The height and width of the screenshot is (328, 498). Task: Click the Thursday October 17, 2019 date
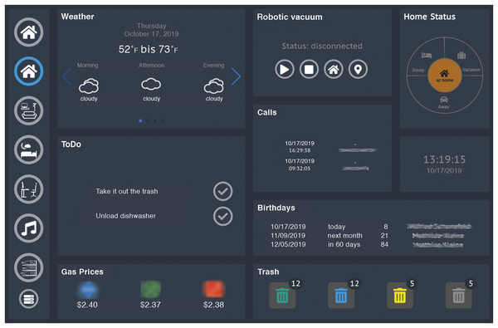[152, 30]
